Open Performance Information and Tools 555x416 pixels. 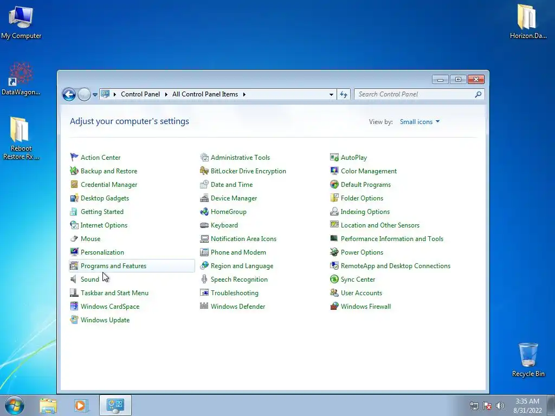(x=392, y=239)
